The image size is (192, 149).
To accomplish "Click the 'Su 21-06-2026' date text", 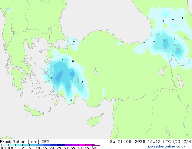I will (x=127, y=142).
